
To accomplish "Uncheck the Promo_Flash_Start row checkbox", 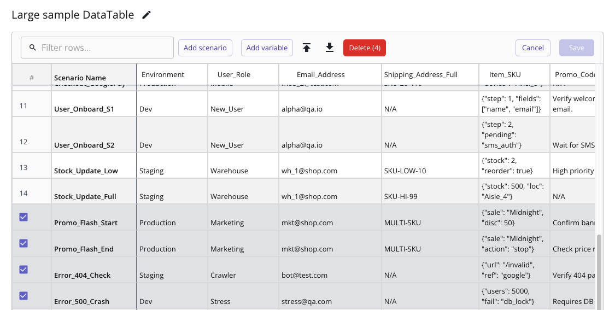I will 24,217.
